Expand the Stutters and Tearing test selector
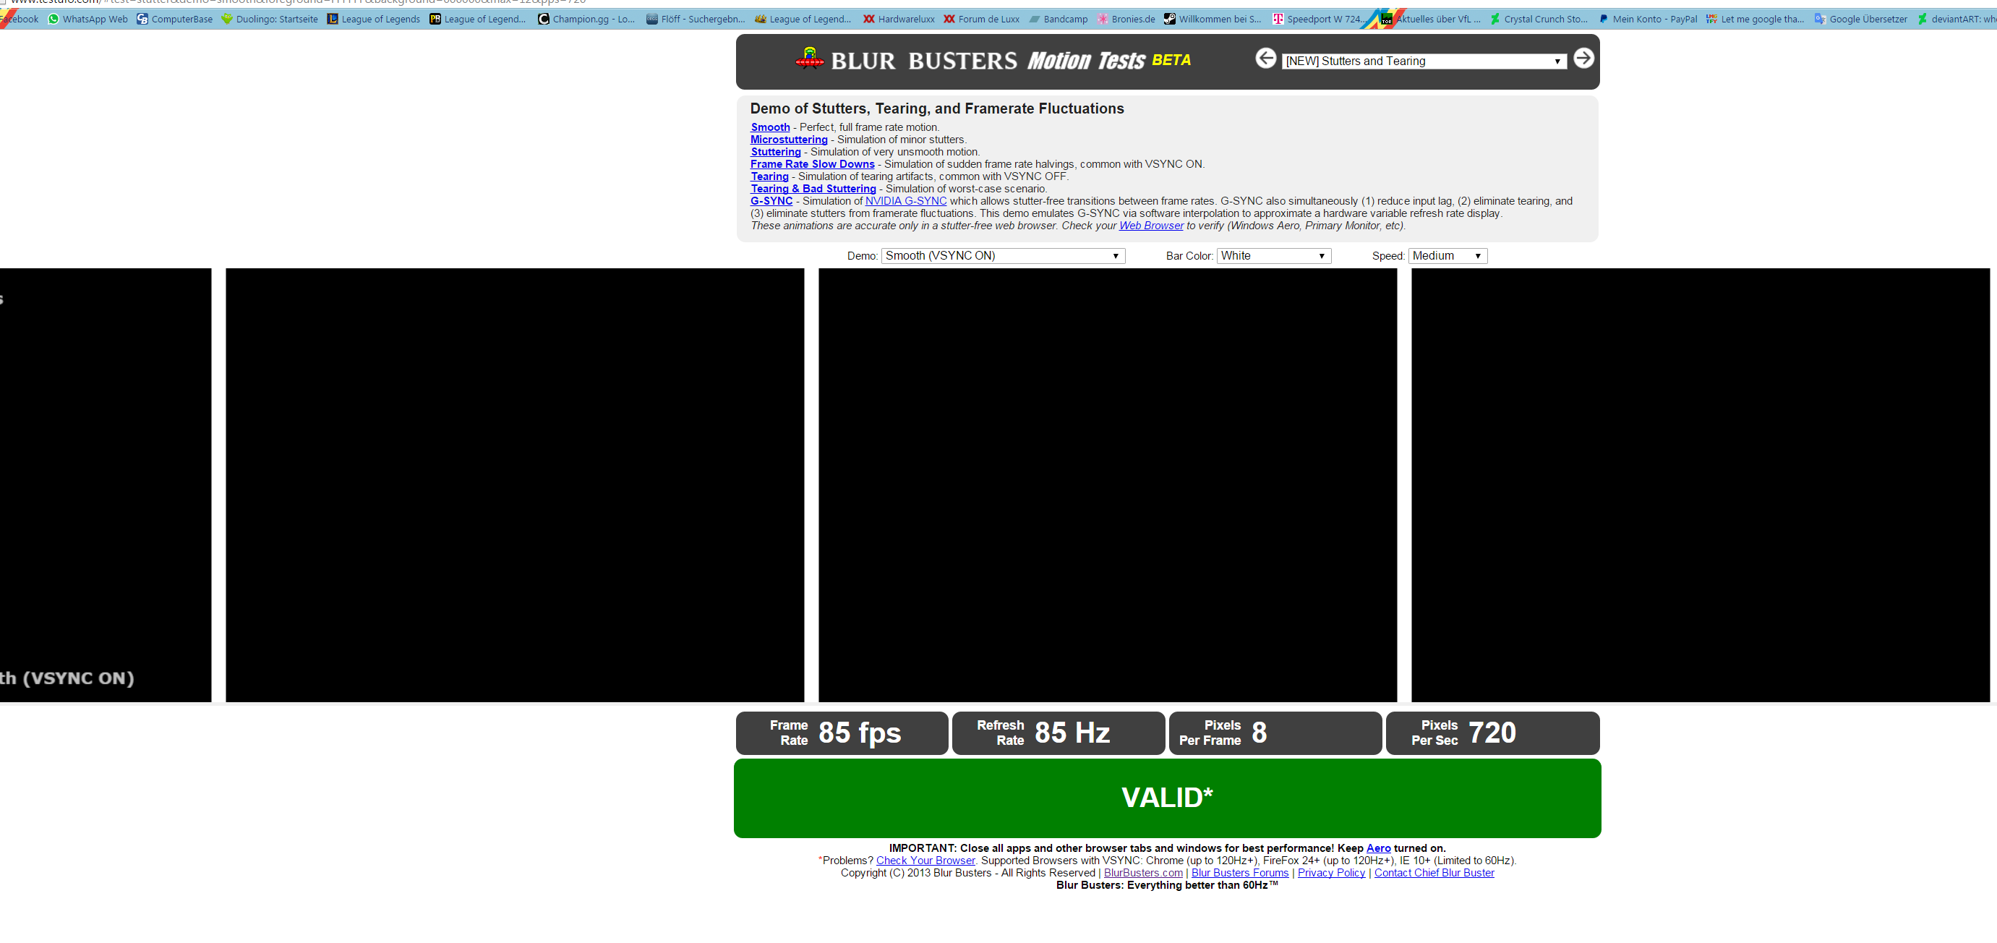The height and width of the screenshot is (943, 1997). click(1424, 61)
